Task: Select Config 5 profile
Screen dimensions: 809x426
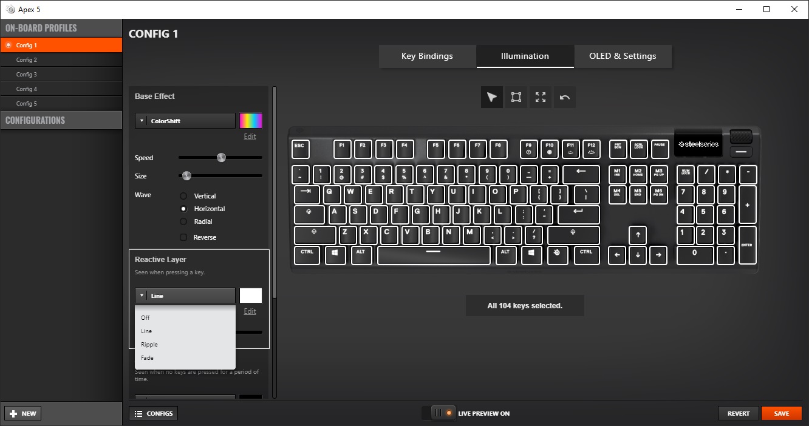Action: (61, 103)
